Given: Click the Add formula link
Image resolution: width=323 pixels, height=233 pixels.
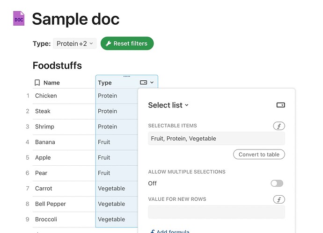Looking at the screenshot, I should (170, 232).
